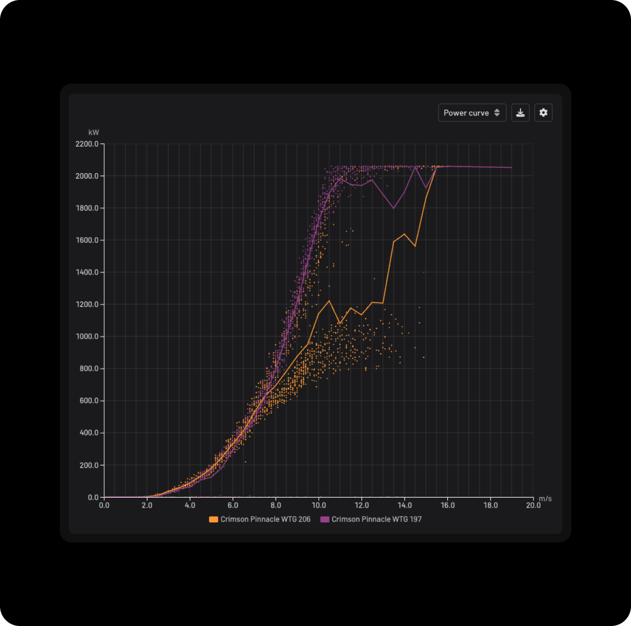Click the 8.0 x-axis label
The image size is (631, 626).
tap(276, 505)
